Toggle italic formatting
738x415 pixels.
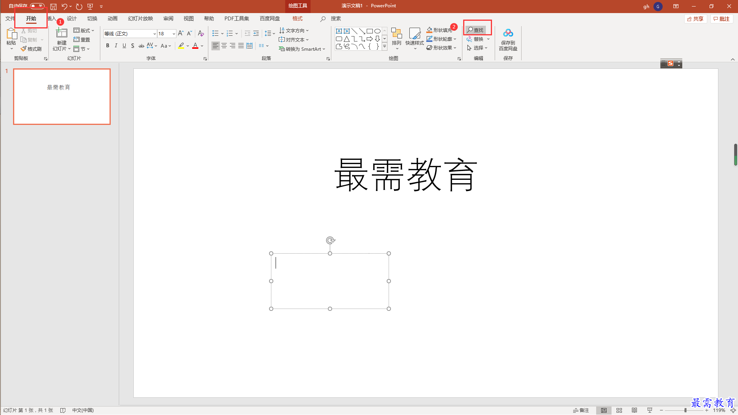(x=116, y=46)
